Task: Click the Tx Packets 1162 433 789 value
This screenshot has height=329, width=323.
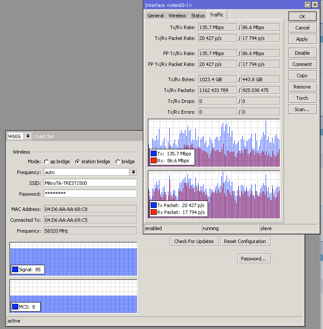Action: (x=218, y=90)
